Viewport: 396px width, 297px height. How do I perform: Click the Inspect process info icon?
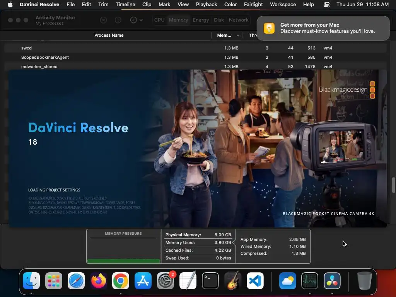[x=118, y=20]
